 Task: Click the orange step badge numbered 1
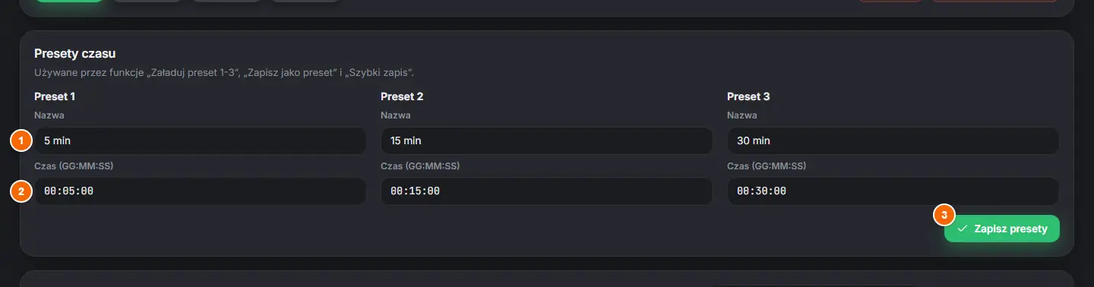click(x=21, y=140)
